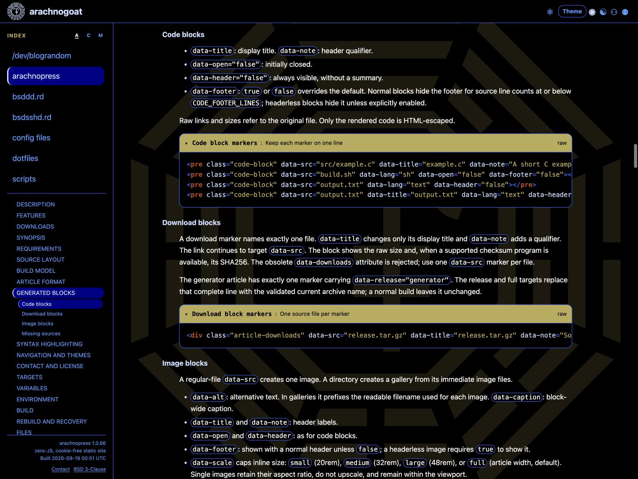The height and width of the screenshot is (479, 638).
Task: Open the Theme button
Action: pyautogui.click(x=572, y=12)
